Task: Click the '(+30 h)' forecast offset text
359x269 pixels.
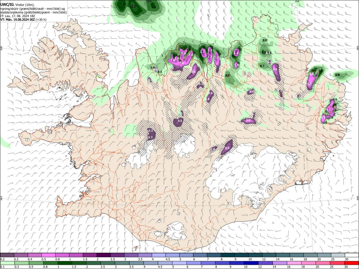Action: click(41, 20)
